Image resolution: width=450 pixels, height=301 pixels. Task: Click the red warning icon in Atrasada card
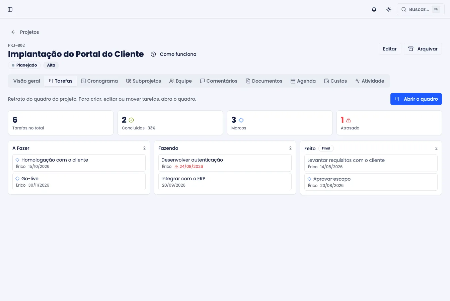click(x=349, y=120)
